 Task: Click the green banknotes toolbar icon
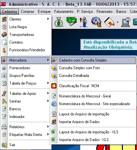72,21
